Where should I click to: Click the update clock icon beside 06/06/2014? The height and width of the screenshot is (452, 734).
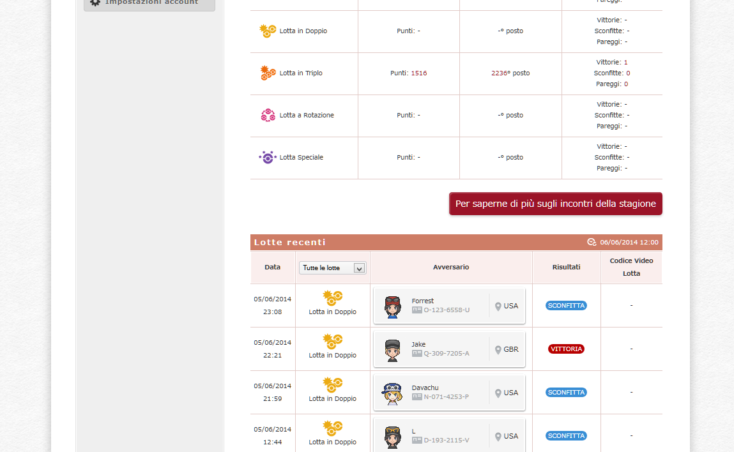pyautogui.click(x=592, y=242)
